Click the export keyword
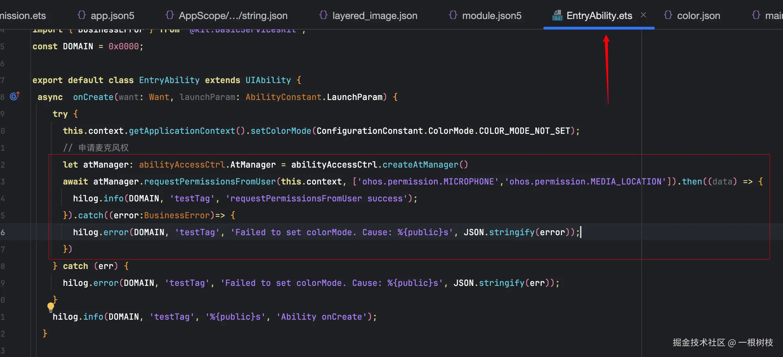 48,80
